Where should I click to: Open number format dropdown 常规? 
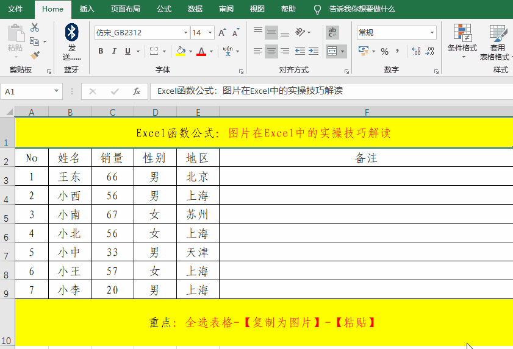coord(432,33)
